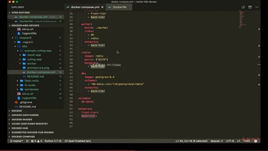Select docker-compose.yml in Open Editors list
This screenshot has width=268, height=151.
[36, 17]
